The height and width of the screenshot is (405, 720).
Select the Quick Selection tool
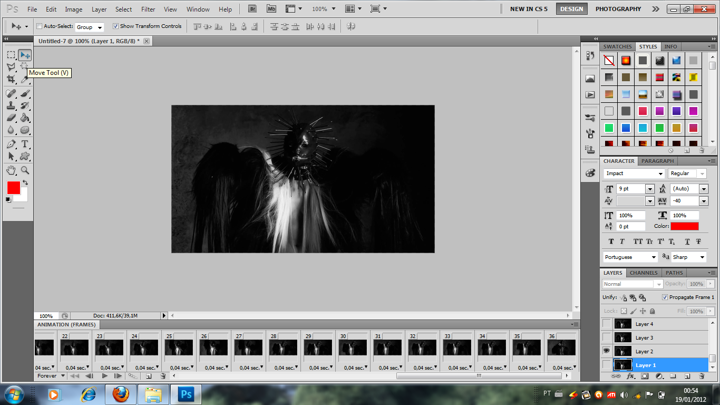pyautogui.click(x=25, y=67)
